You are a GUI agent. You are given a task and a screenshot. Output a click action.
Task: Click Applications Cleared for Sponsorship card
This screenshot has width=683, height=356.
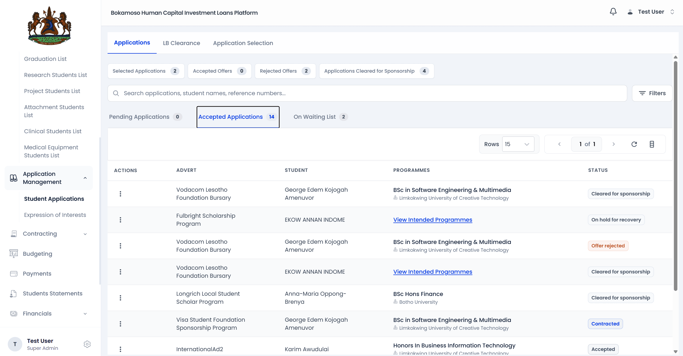(x=377, y=71)
